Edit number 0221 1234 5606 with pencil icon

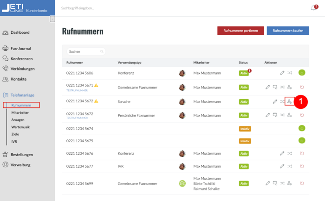pyautogui.click(x=282, y=73)
